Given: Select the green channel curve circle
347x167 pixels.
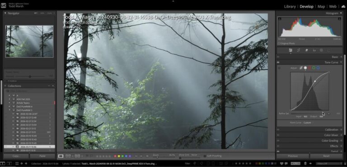Looking at the screenshot, I should [314, 68].
